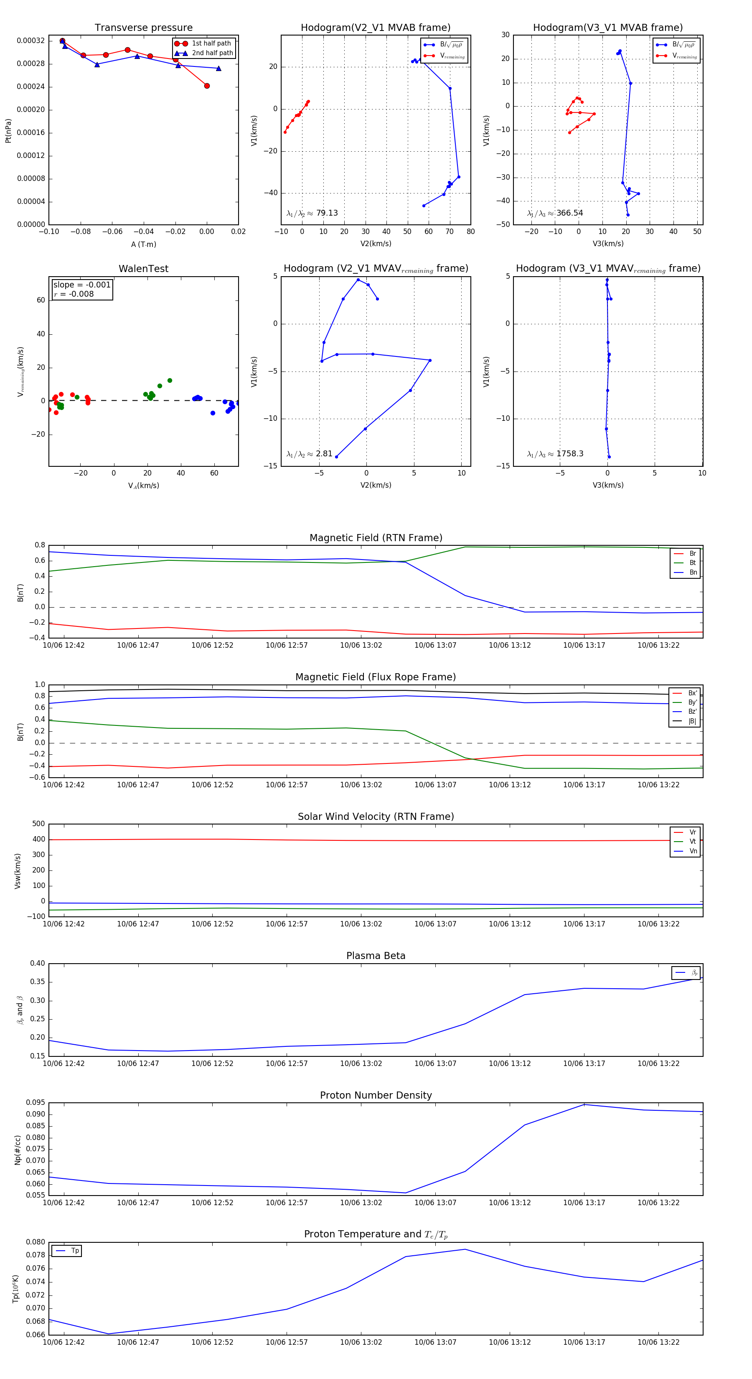
Task: Click the 'r = -0.008' annotation
Action: (x=74, y=294)
